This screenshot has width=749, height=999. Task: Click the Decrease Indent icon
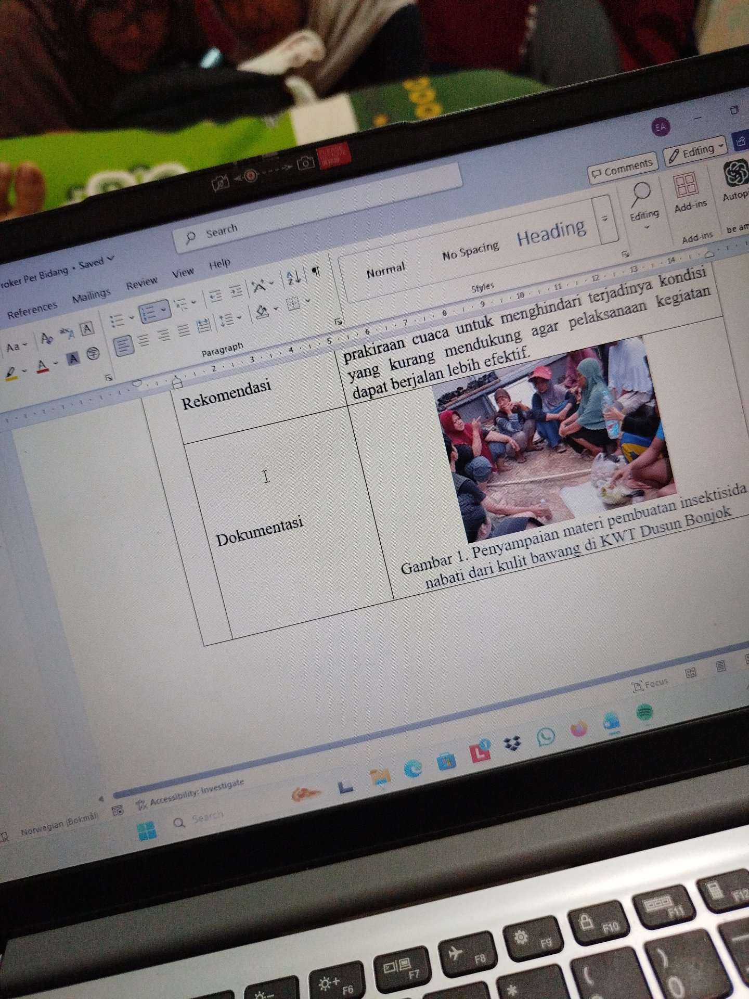point(215,296)
